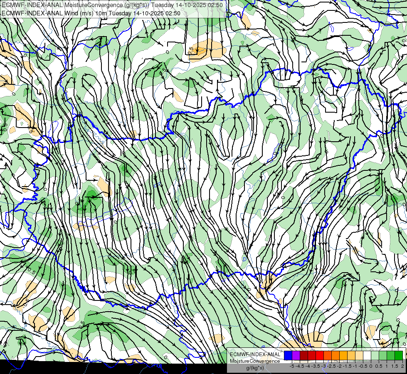This screenshot has width=407, height=374.
Task: Click the purple legend swatch
Action: (296, 355)
